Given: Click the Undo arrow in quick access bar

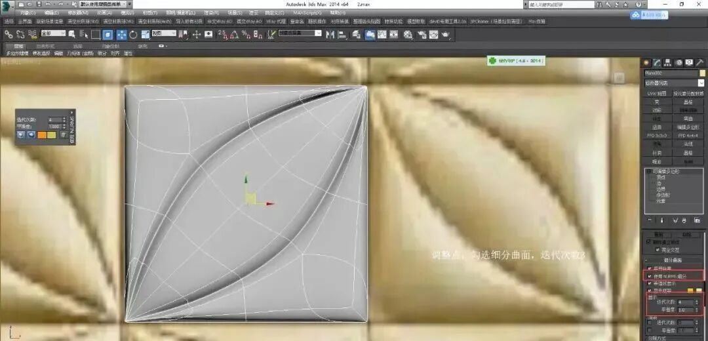Looking at the screenshot, I should coord(47,4).
